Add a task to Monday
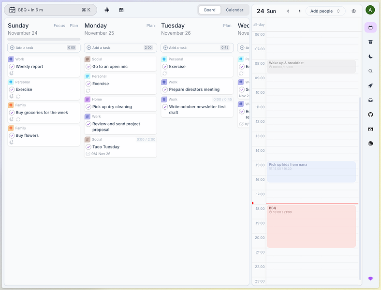The width and height of the screenshot is (381, 290). (x=120, y=47)
